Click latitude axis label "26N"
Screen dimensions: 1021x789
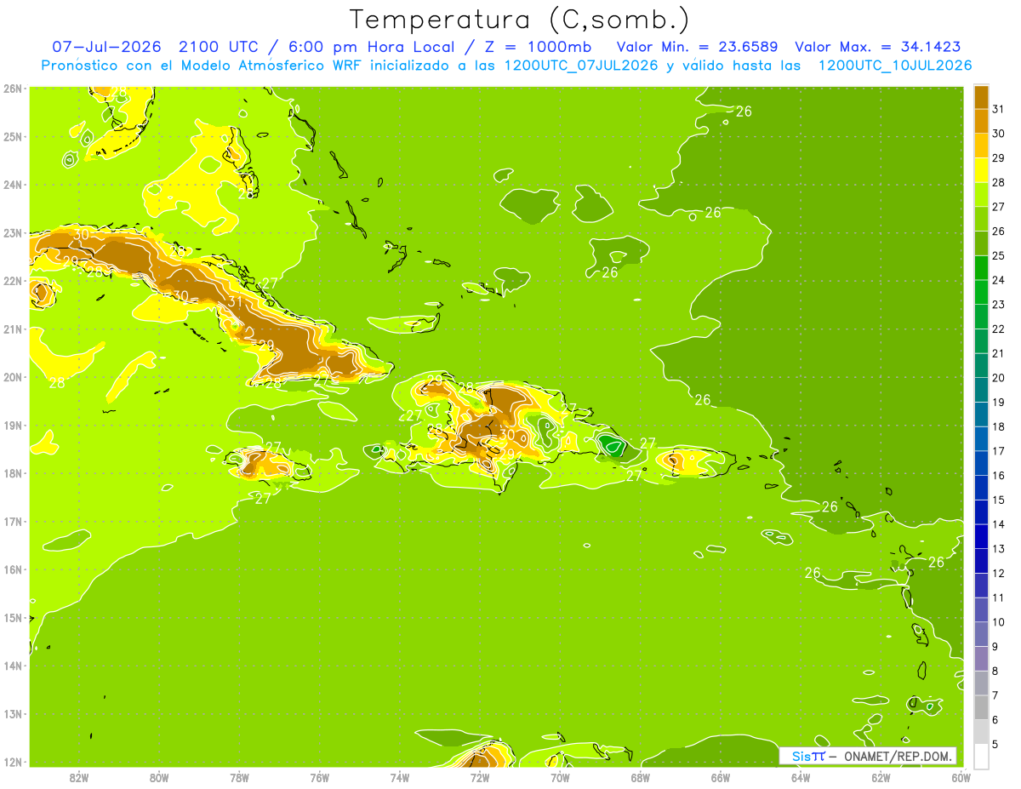(13, 89)
